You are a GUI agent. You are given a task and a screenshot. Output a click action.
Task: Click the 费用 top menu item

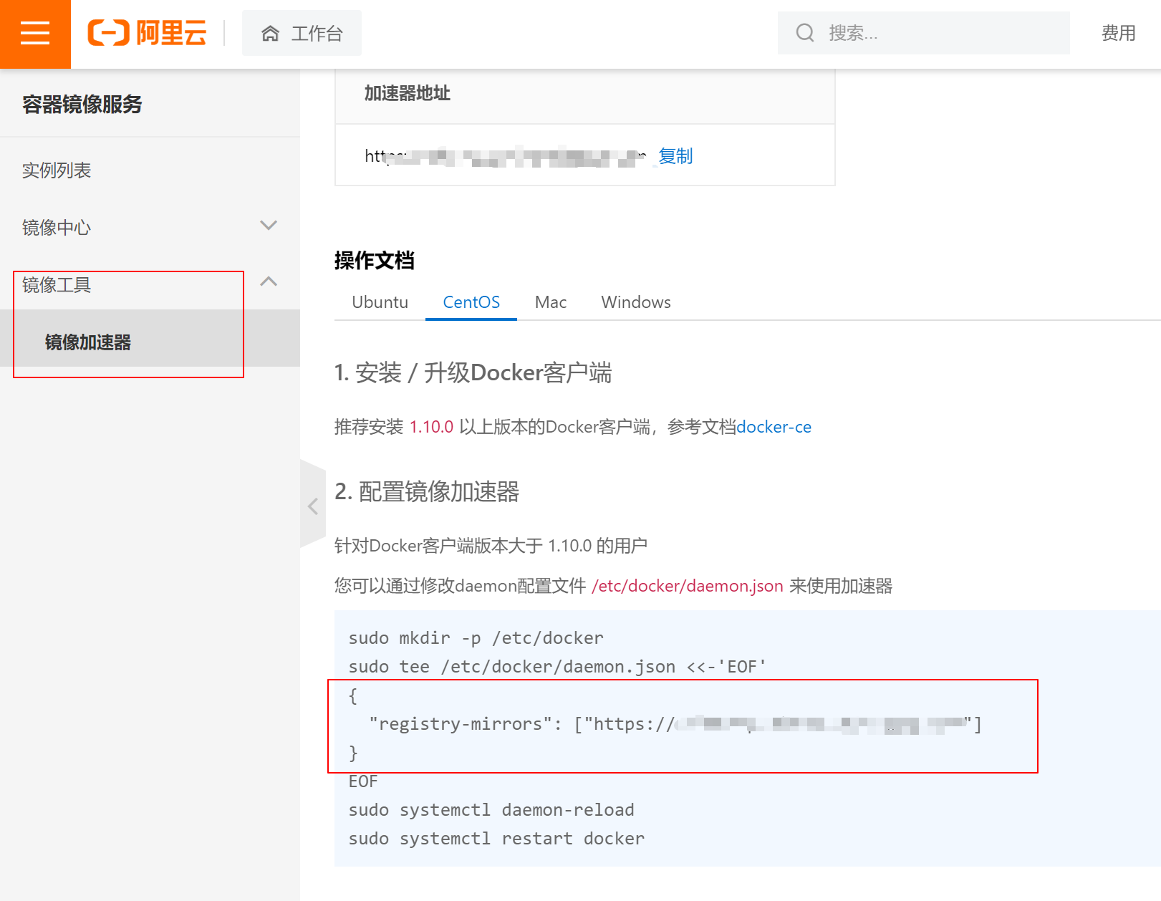[1118, 33]
